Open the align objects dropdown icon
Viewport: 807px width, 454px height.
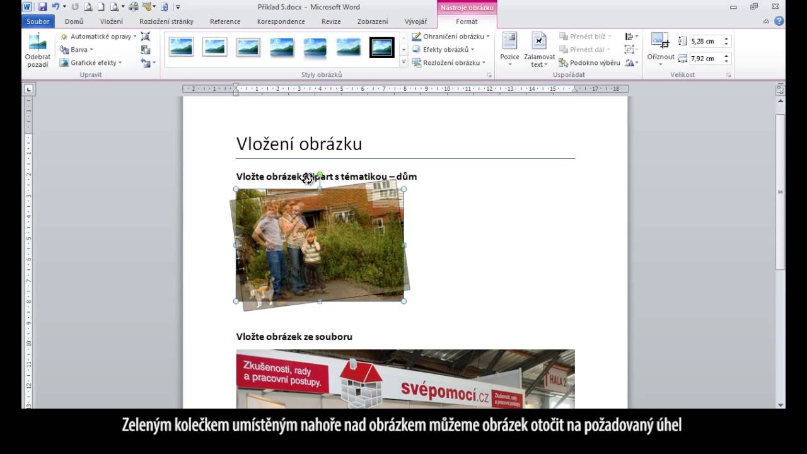pyautogui.click(x=631, y=37)
